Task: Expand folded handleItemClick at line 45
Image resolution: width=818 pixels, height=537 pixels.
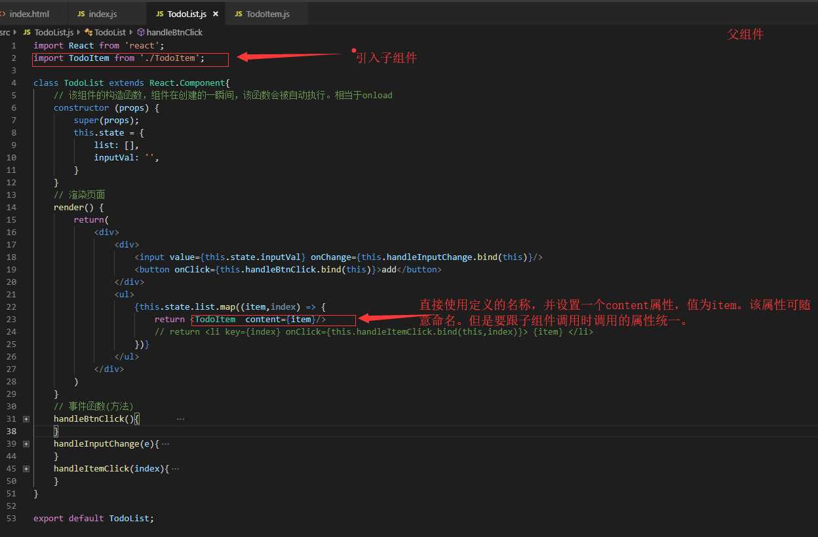Action: tap(26, 468)
